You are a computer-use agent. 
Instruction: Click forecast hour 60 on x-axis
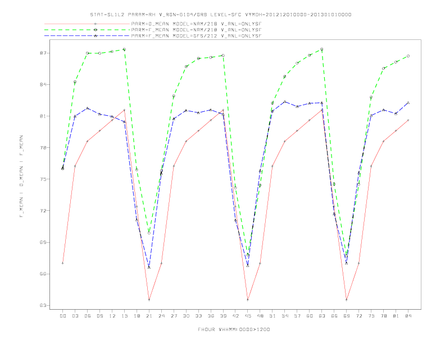tap(310, 316)
